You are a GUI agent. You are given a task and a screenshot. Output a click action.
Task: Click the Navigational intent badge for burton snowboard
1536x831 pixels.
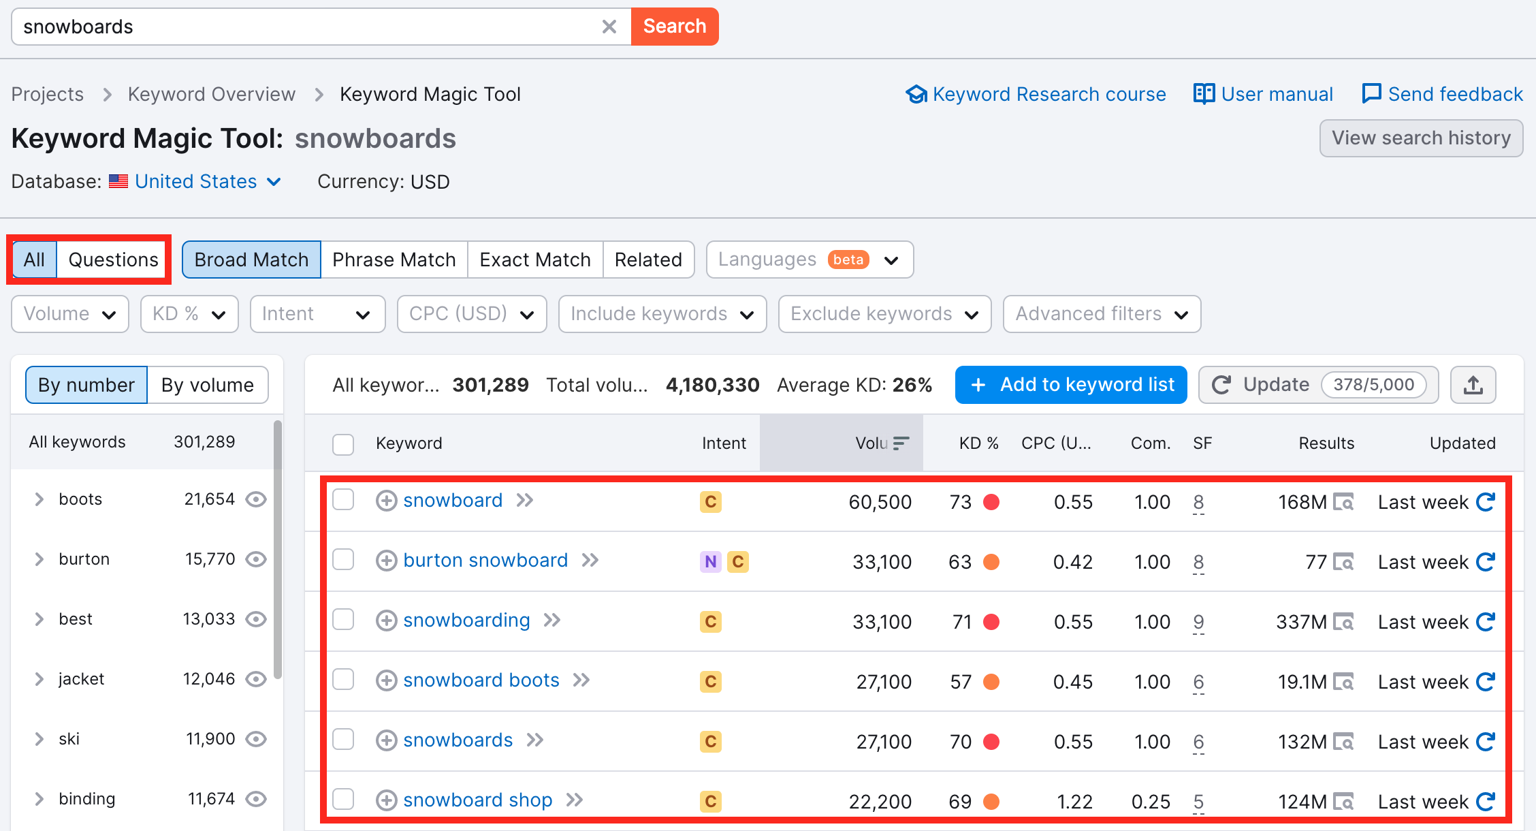pyautogui.click(x=710, y=562)
